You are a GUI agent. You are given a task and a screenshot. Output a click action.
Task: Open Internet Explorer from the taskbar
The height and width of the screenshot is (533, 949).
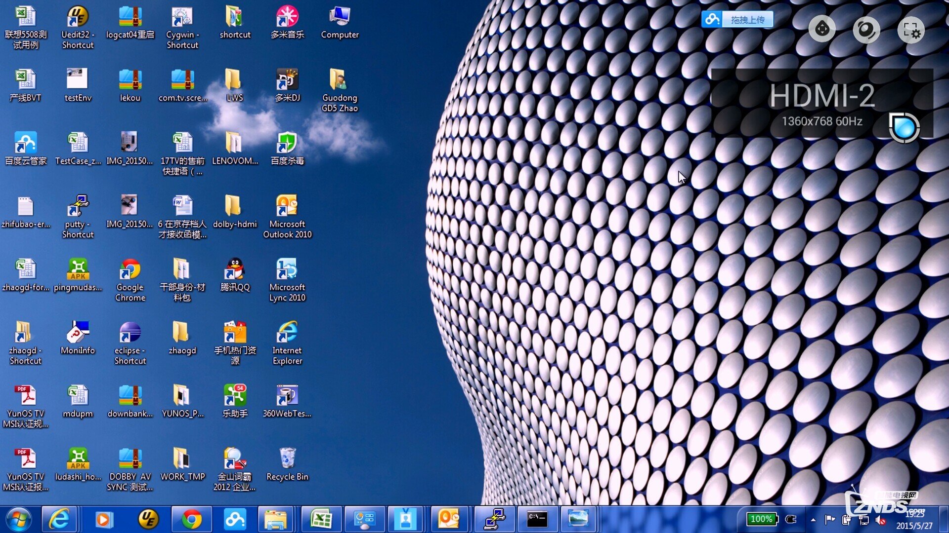59,519
